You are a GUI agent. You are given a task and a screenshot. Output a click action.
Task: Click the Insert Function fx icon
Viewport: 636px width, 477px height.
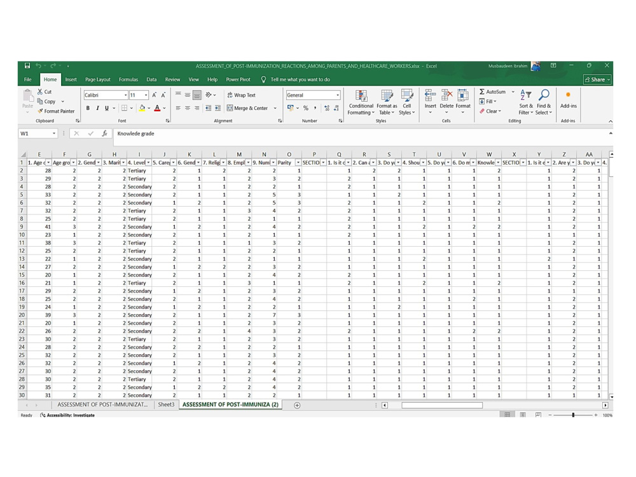pos(104,134)
